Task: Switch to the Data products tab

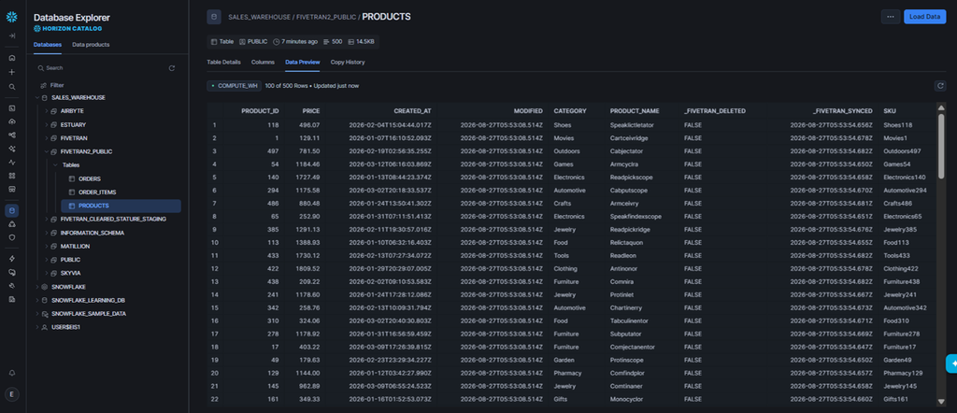Action: (x=91, y=45)
